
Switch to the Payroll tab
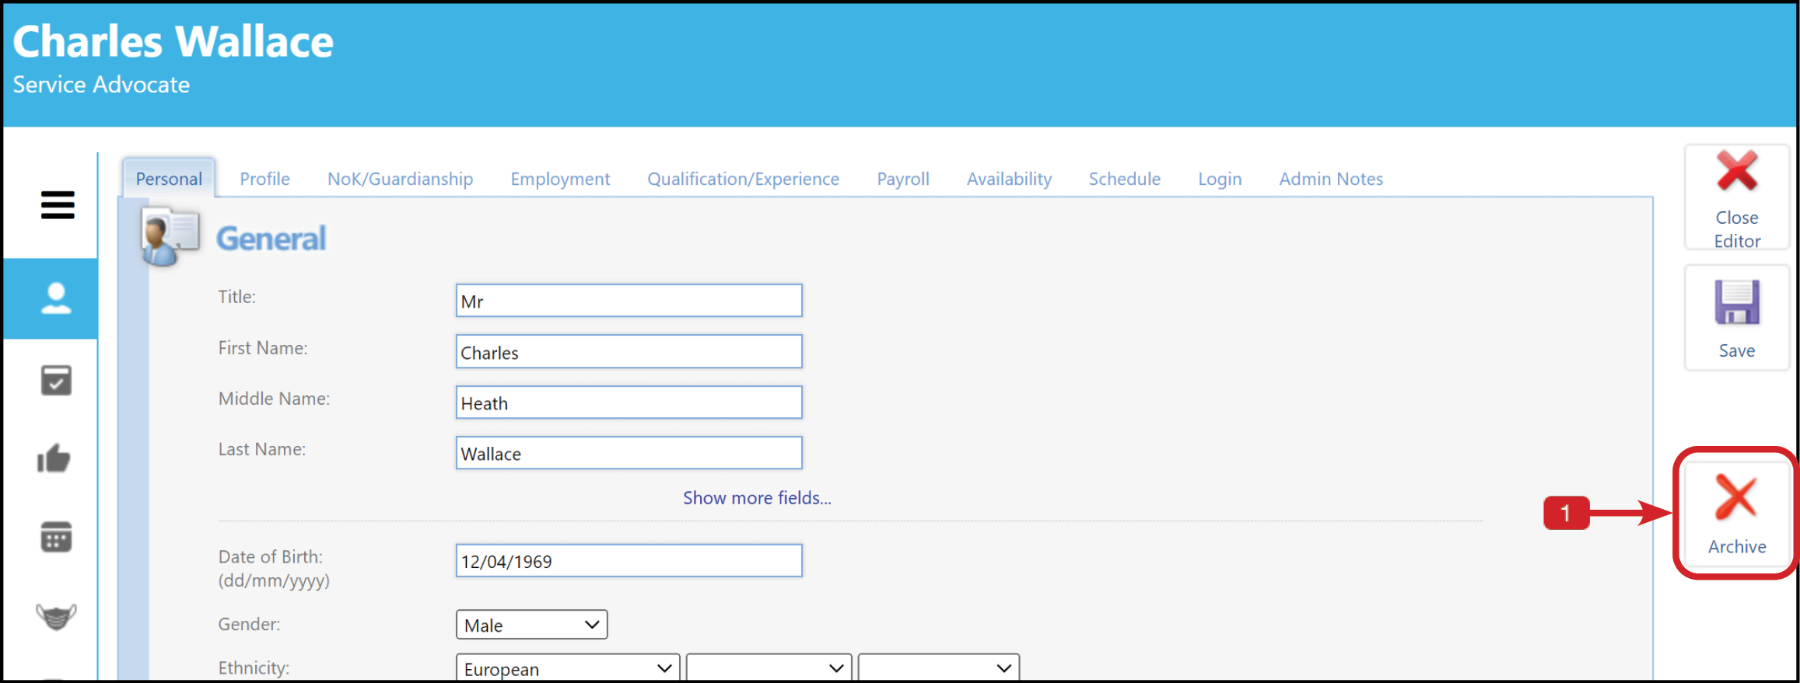click(x=903, y=179)
